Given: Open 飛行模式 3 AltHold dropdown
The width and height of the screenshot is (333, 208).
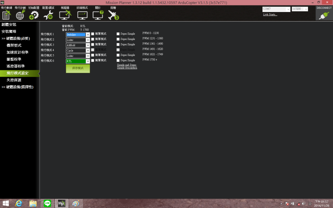Looking at the screenshot, I should coord(88,45).
